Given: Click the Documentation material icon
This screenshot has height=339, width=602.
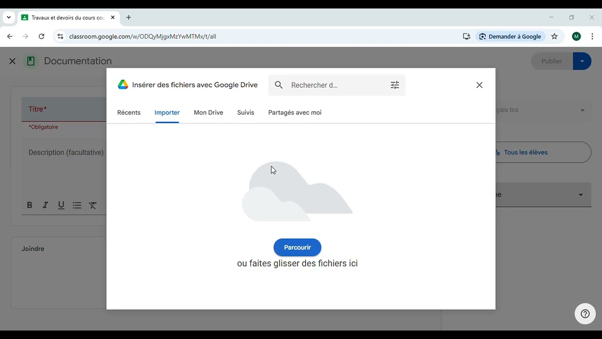Looking at the screenshot, I should click(31, 61).
